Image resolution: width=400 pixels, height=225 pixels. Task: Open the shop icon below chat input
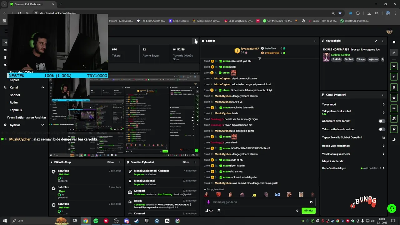pos(219,211)
